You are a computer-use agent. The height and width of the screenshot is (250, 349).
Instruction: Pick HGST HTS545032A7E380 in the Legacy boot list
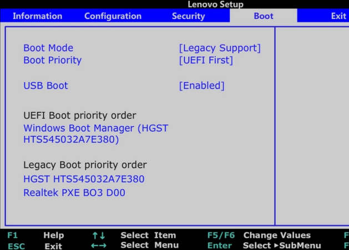(84, 179)
